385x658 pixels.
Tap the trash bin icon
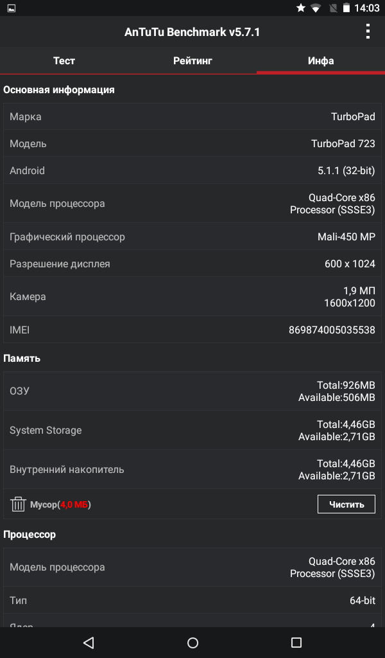(18, 504)
